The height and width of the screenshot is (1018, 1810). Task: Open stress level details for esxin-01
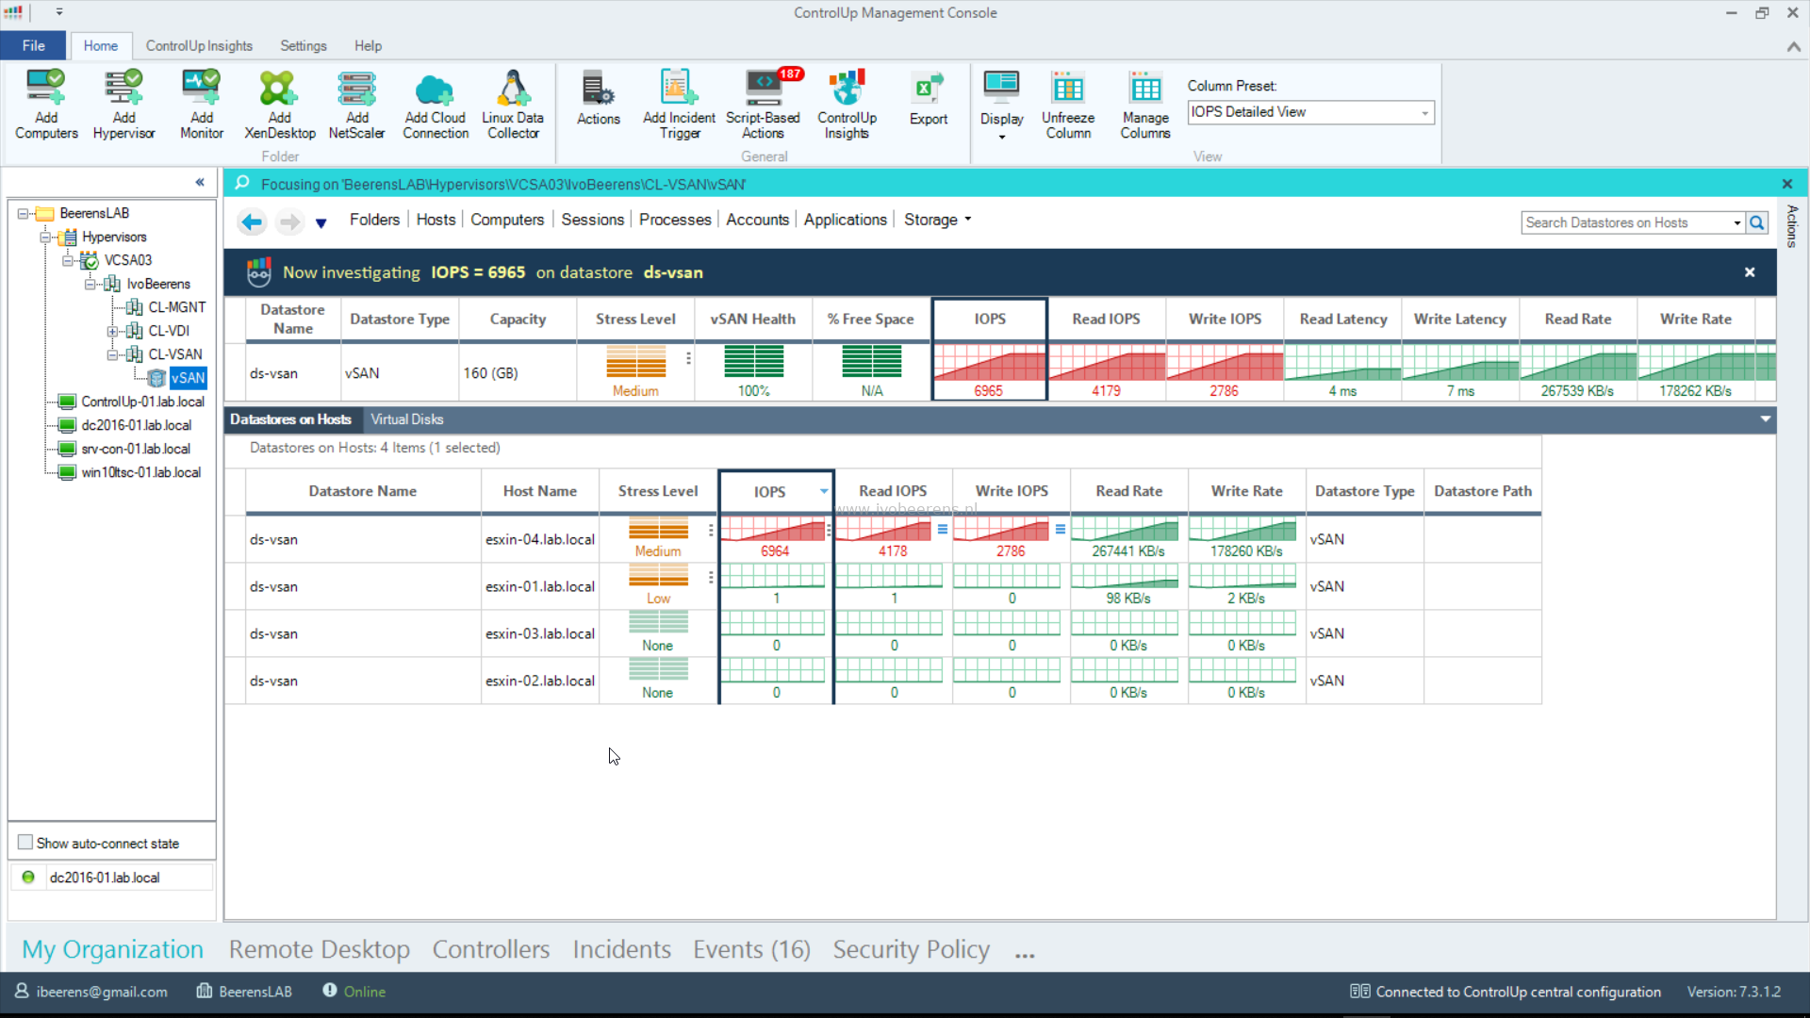point(711,577)
